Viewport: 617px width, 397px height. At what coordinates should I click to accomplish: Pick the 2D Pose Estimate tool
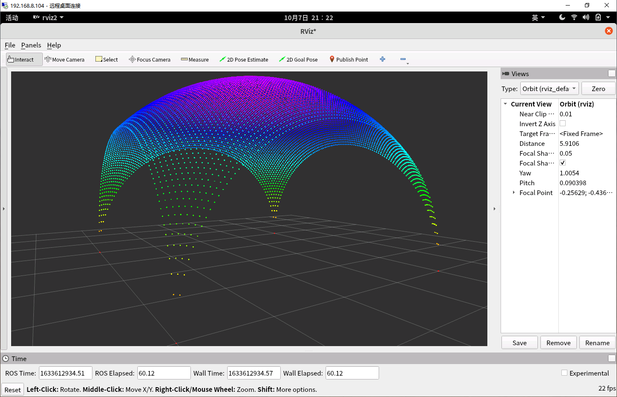[244, 59]
